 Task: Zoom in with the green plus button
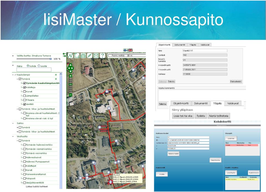pos(70,76)
